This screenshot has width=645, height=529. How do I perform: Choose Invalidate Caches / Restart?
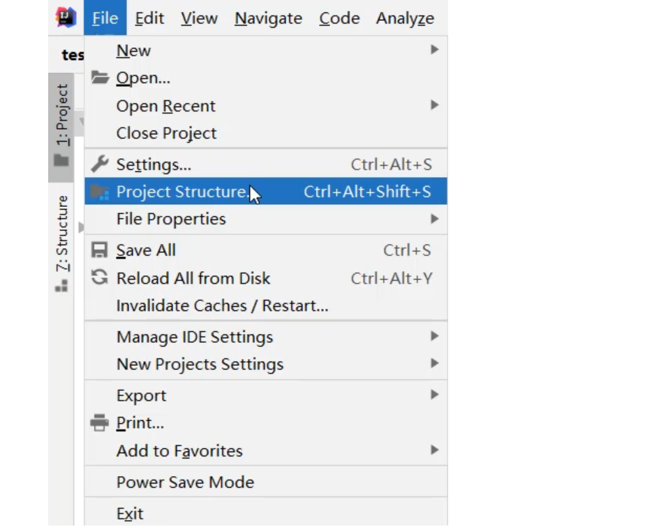tap(222, 305)
